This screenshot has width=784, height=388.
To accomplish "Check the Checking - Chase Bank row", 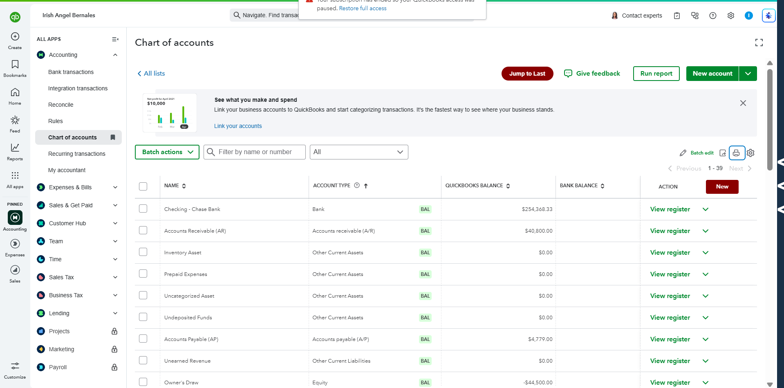I will [x=143, y=209].
